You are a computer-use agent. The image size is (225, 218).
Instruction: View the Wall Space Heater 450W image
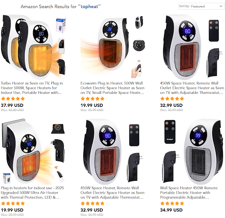tap(192, 152)
